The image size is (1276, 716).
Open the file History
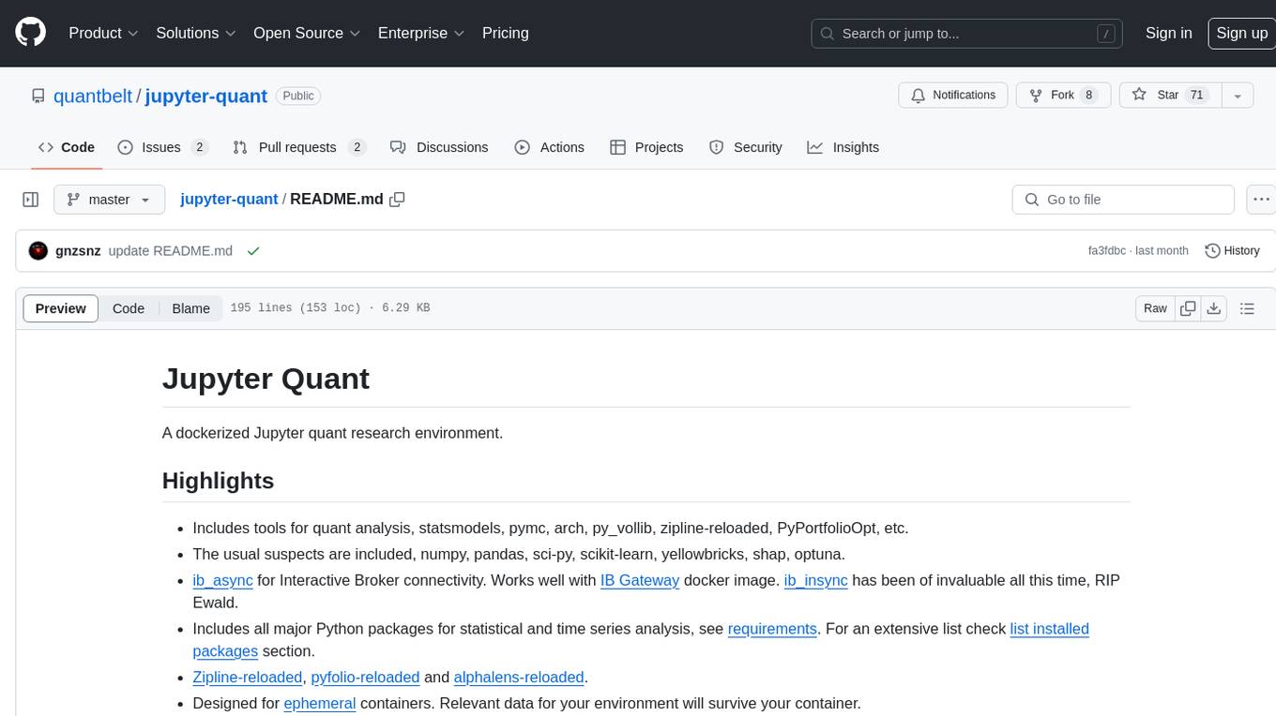1232,251
